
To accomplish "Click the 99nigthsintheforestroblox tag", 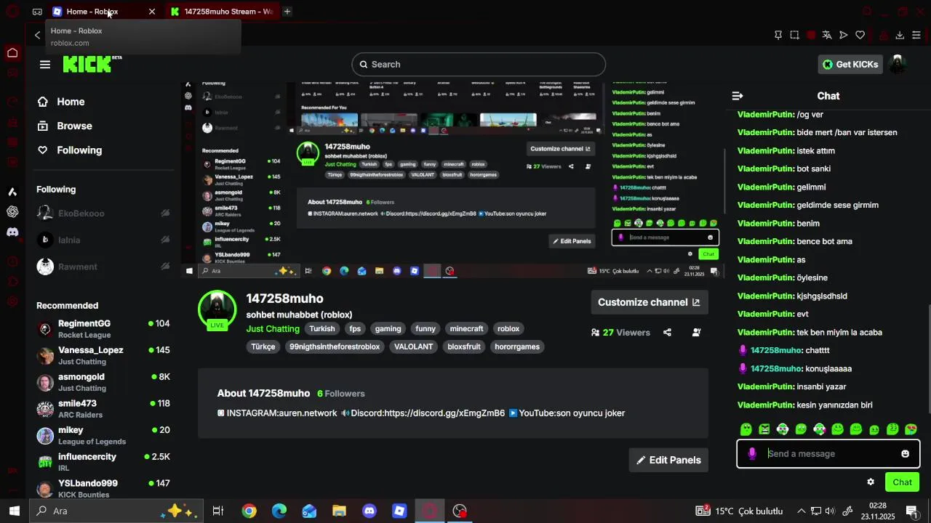I will pos(335,347).
